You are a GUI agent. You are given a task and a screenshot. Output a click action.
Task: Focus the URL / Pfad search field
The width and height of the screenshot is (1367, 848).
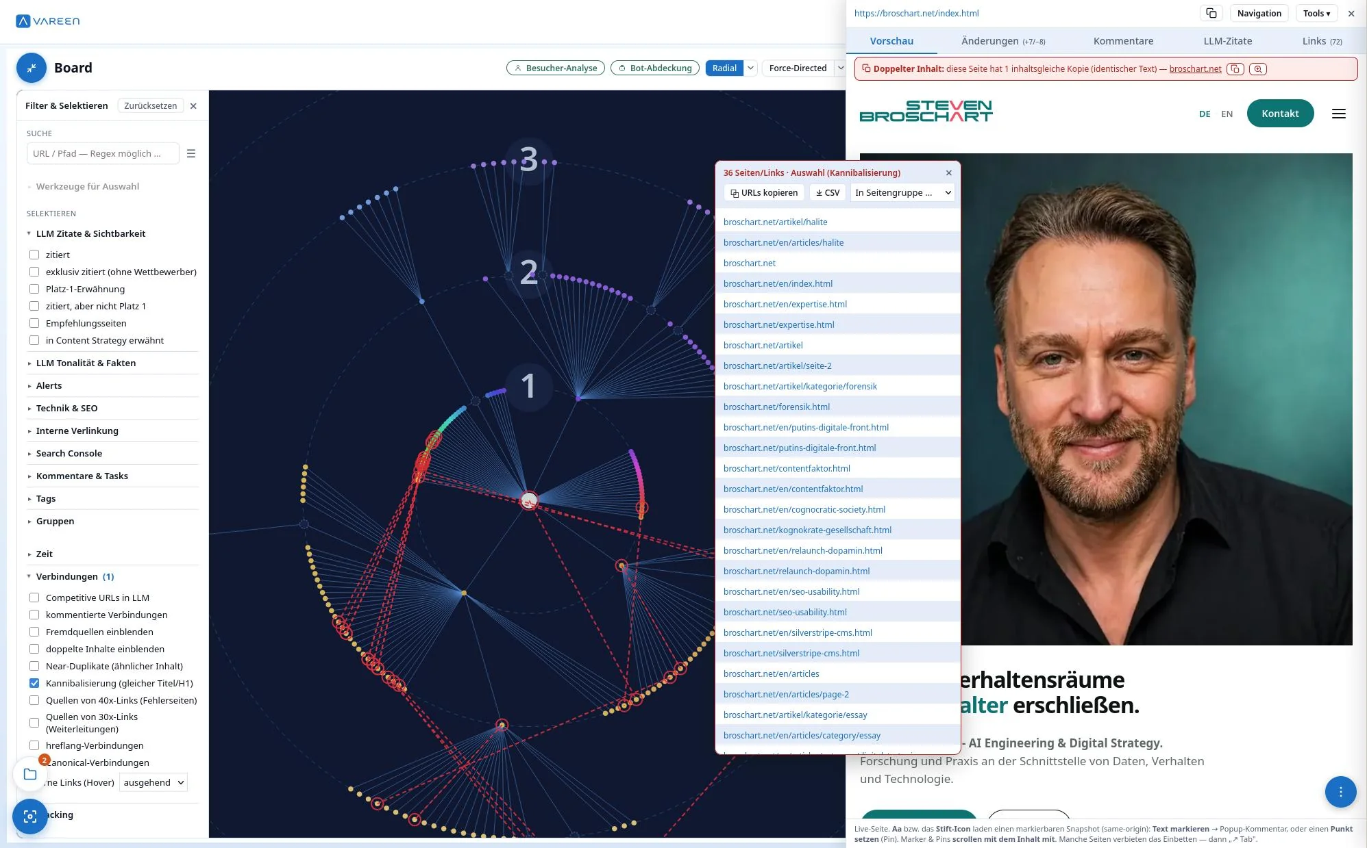coord(103,153)
